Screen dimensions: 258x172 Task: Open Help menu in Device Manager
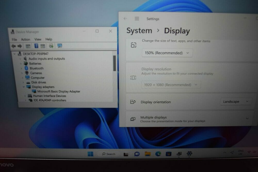point(49,39)
